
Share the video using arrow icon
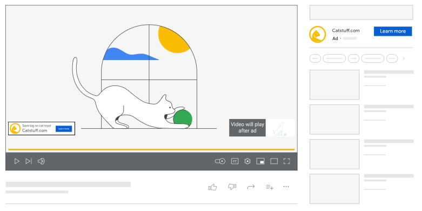[x=251, y=187]
